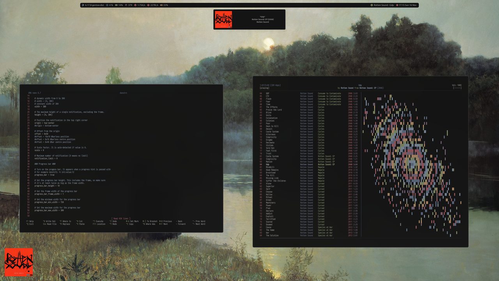The height and width of the screenshot is (281, 499).
Task: Click the "notification_limit = 0" line in nano
Action: (x=46, y=158)
